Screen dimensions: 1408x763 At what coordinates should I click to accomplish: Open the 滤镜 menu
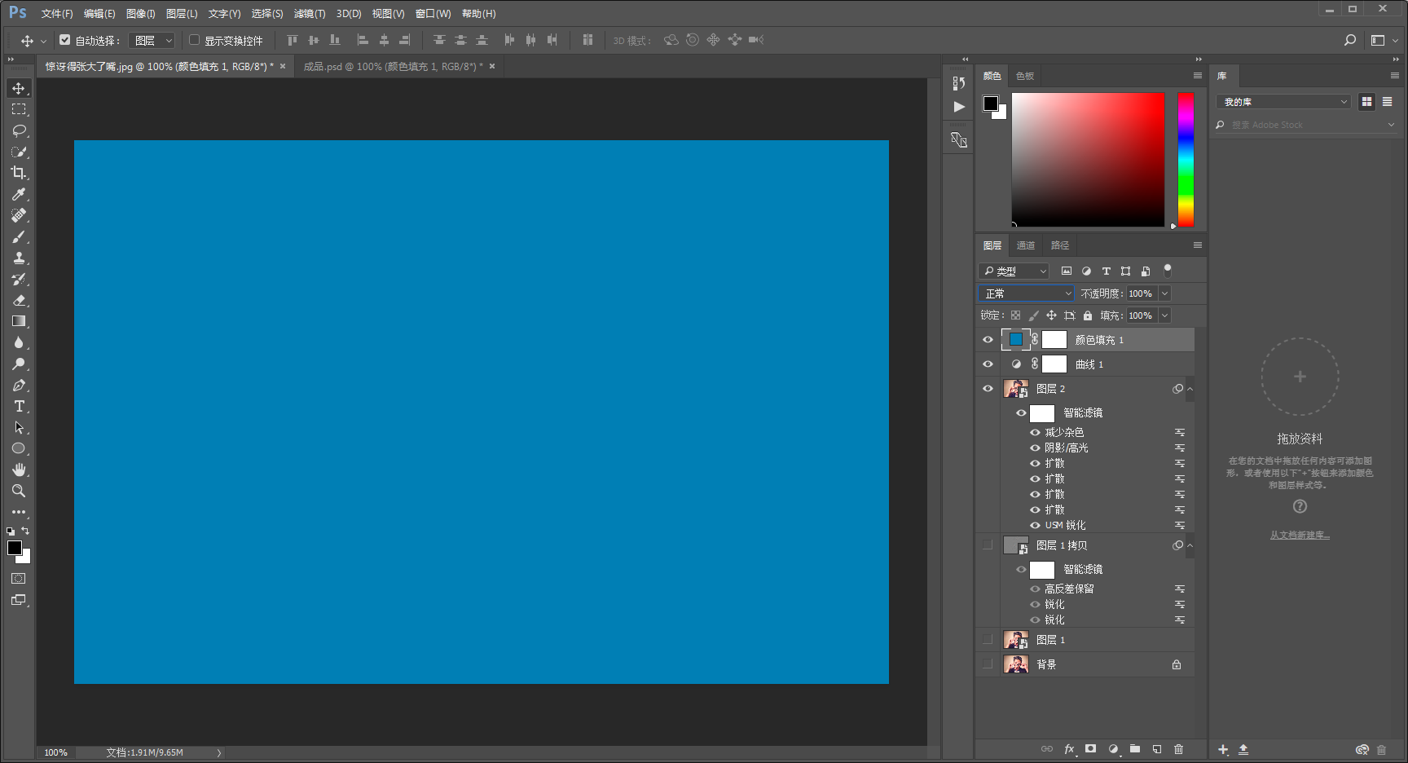pos(310,14)
